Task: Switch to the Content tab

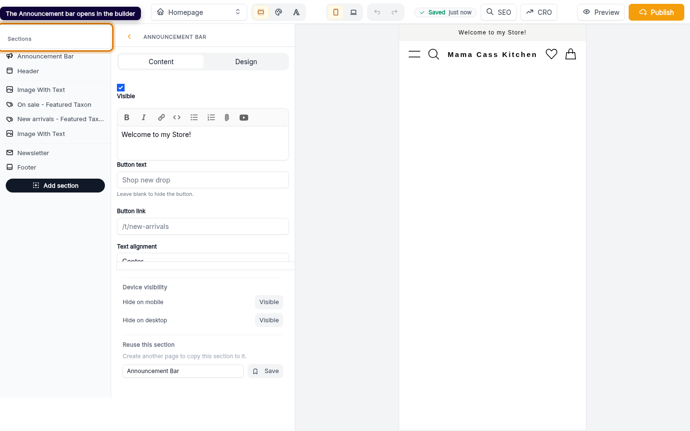Action: pyautogui.click(x=161, y=62)
